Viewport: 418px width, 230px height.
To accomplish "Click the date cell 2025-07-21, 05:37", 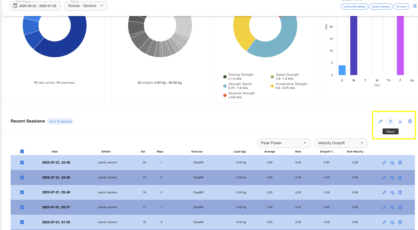I will [x=56, y=207].
